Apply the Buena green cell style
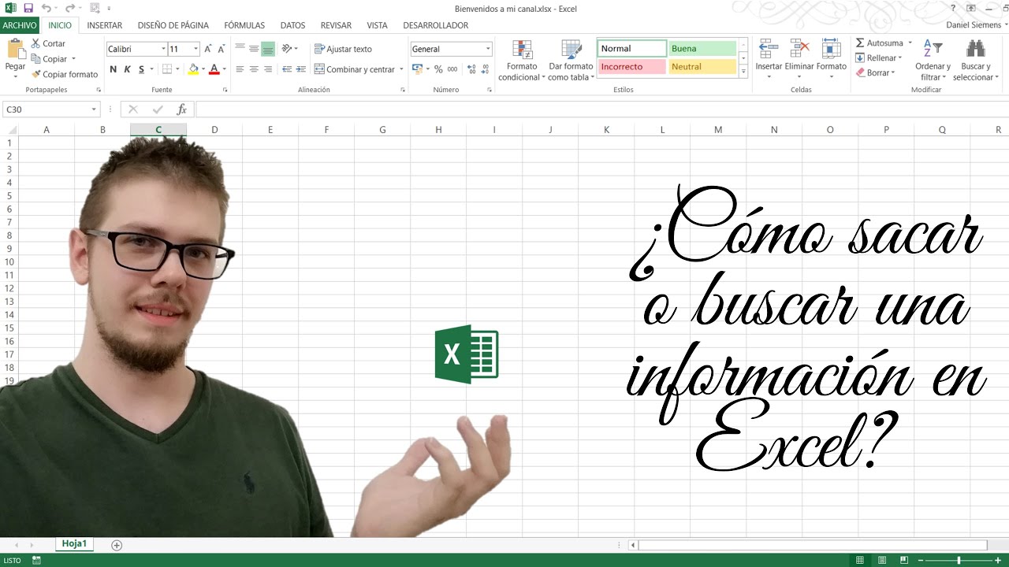This screenshot has height=567, width=1009. click(x=702, y=49)
